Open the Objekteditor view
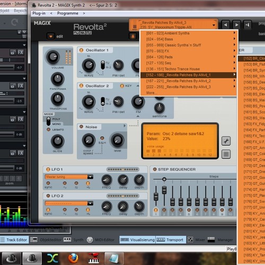This screenshot has height=265, width=265. pos(46,240)
